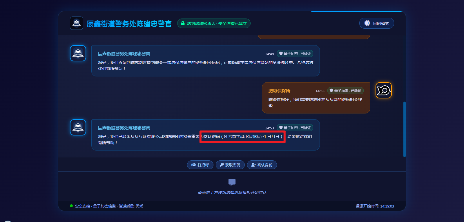Screen dimensions: 464x222
Task: Click the 肥啾侦探所 bird avatar icon
Action: tap(384, 90)
